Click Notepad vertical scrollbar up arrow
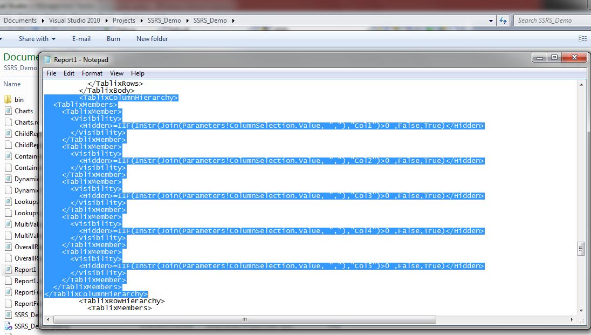 [x=581, y=85]
